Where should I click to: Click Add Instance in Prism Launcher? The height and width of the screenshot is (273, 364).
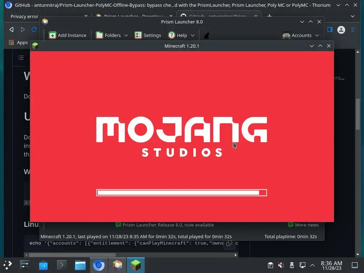[x=68, y=35]
